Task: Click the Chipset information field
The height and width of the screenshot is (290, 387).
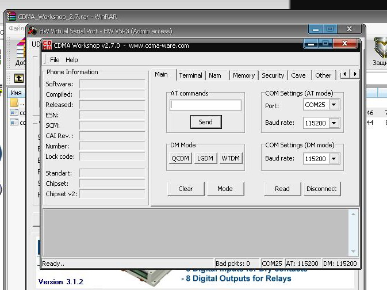Action: (x=112, y=184)
